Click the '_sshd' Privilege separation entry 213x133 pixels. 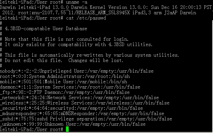86,119
